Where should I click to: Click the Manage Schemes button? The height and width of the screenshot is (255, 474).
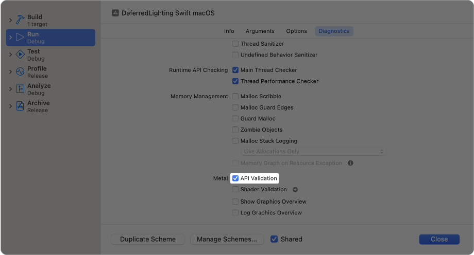click(x=227, y=239)
